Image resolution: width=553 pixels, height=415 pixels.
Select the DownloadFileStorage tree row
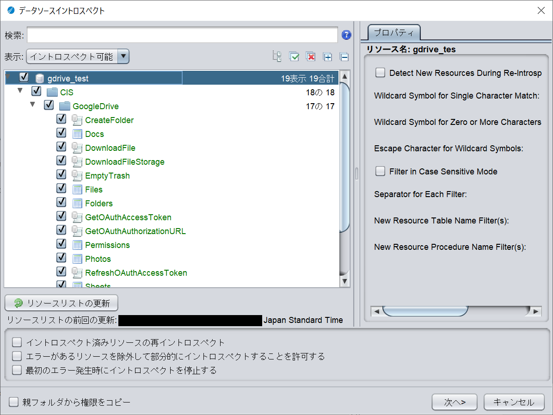click(x=172, y=161)
